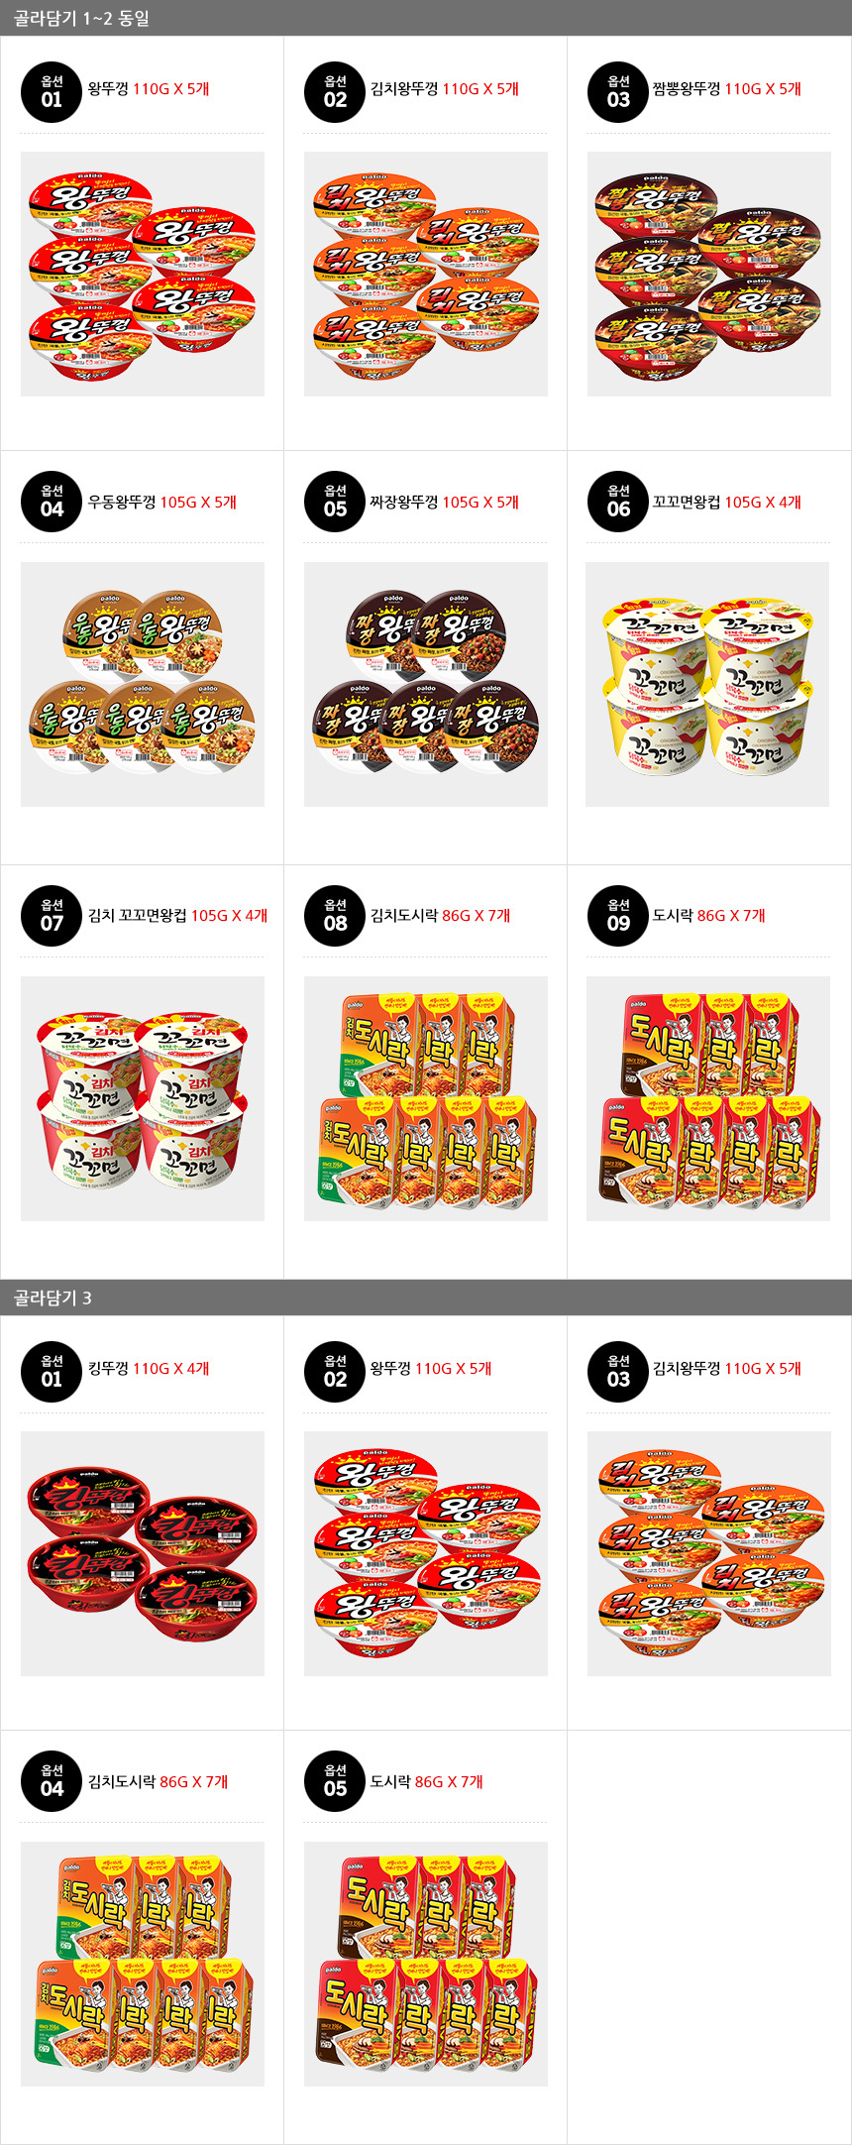The width and height of the screenshot is (852, 2145).
Task: Click the 옵션 02 badge beside 김치왕뚜껑 in section 1~2
Action: tap(335, 91)
